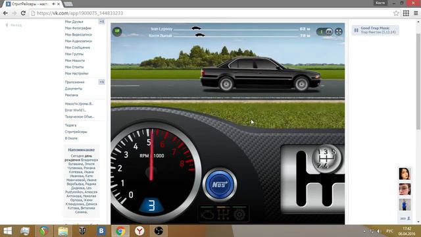The width and height of the screenshot is (421, 237).
Task: Open the VK blue B taskbar icon
Action: [x=101, y=231]
